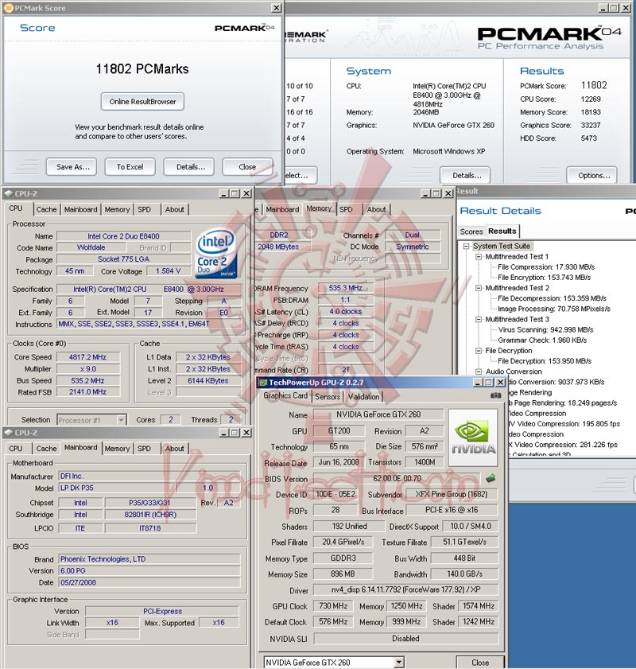Click the Driver field in GPU-Z
Image resolution: width=636 pixels, height=669 pixels.
click(405, 589)
